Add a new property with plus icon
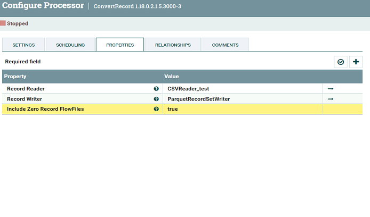 (356, 62)
